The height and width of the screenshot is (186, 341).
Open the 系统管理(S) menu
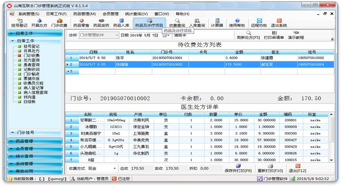click(x=28, y=14)
